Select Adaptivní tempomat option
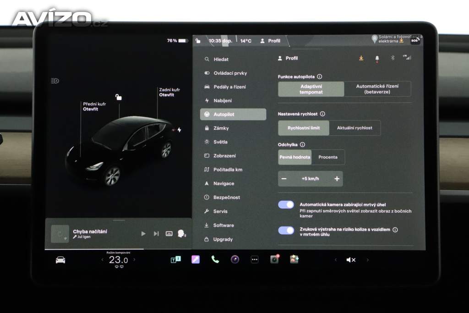469x313 pixels. tap(311, 89)
